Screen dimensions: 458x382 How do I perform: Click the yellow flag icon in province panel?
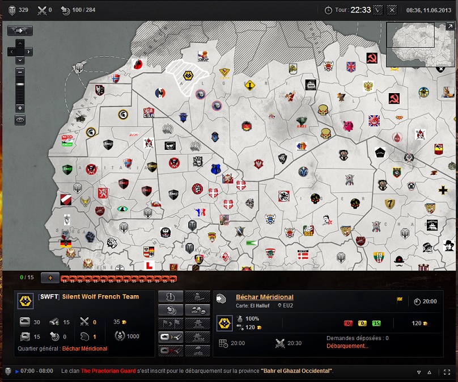pos(400,300)
